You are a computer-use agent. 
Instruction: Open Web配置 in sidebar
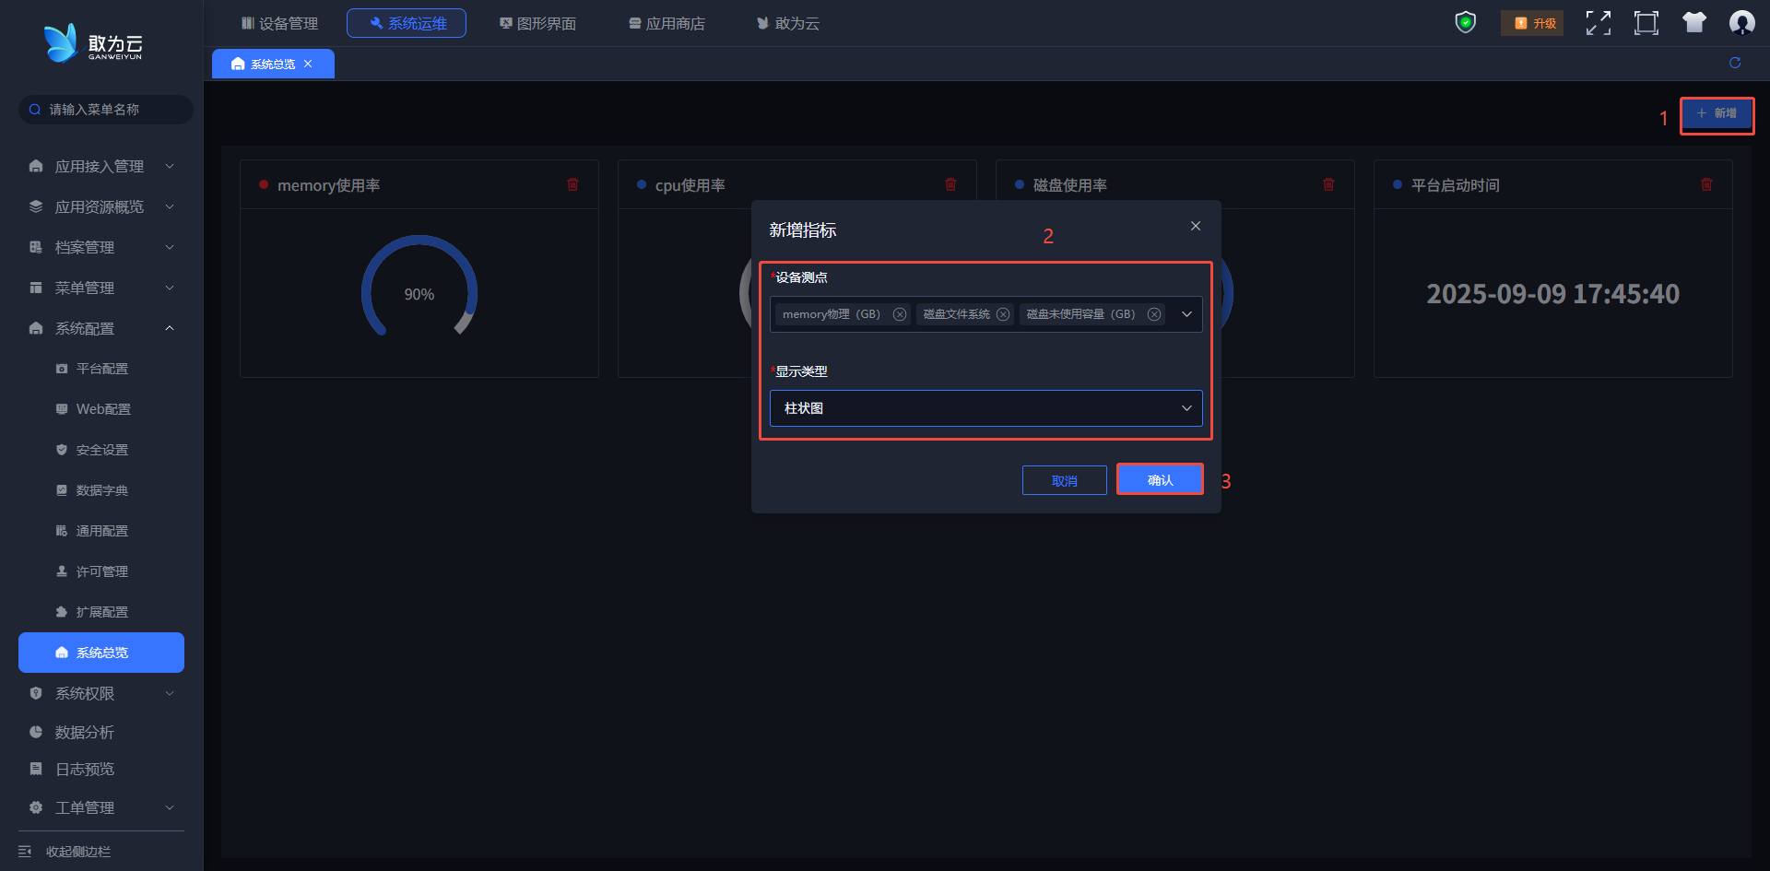tap(101, 409)
